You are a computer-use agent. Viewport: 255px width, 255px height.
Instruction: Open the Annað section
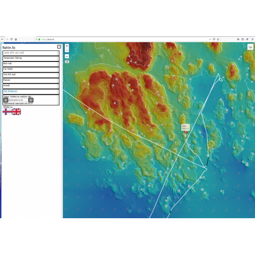coord(31,85)
